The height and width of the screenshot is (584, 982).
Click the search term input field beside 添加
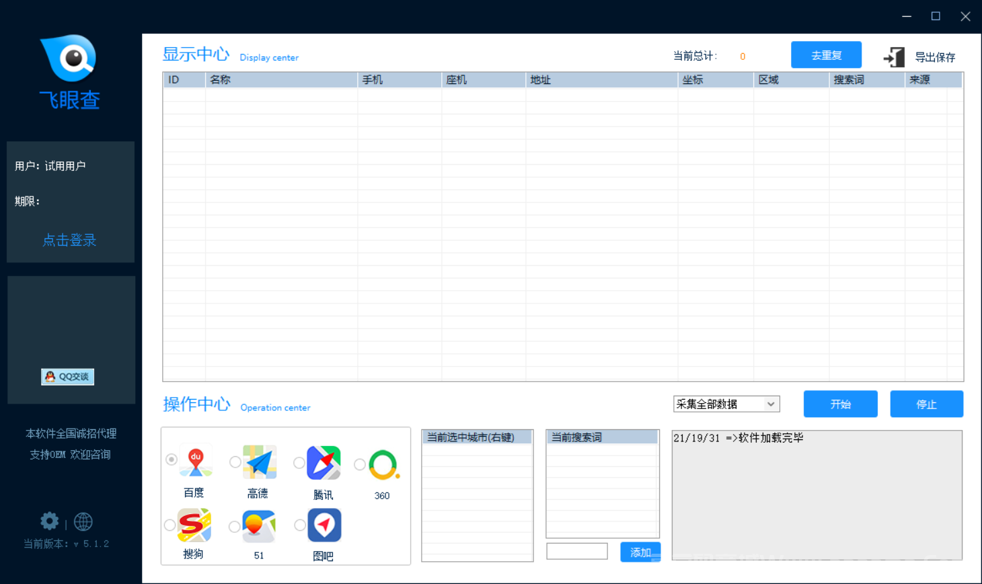click(x=577, y=551)
